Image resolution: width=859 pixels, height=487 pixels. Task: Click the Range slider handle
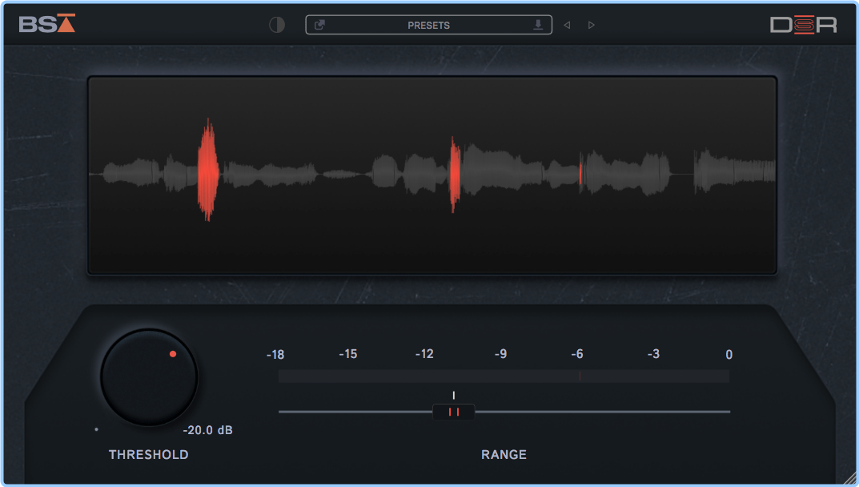[x=454, y=412]
